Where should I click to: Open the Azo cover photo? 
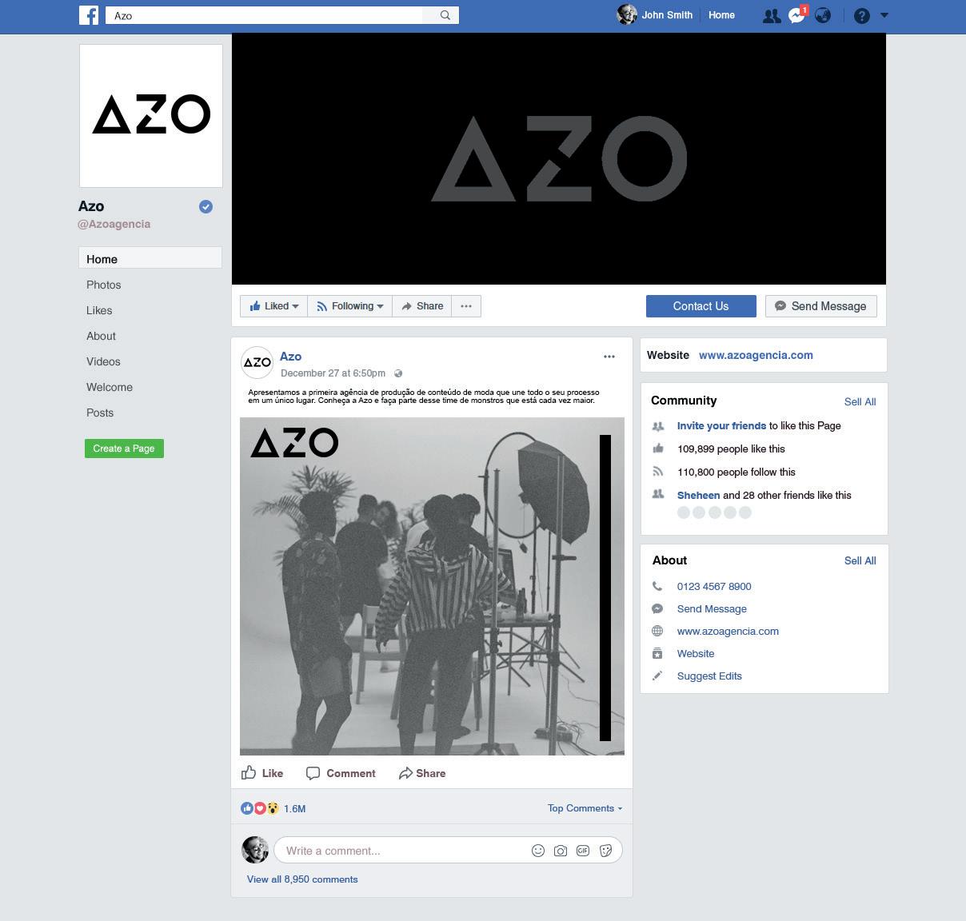pyautogui.click(x=559, y=159)
